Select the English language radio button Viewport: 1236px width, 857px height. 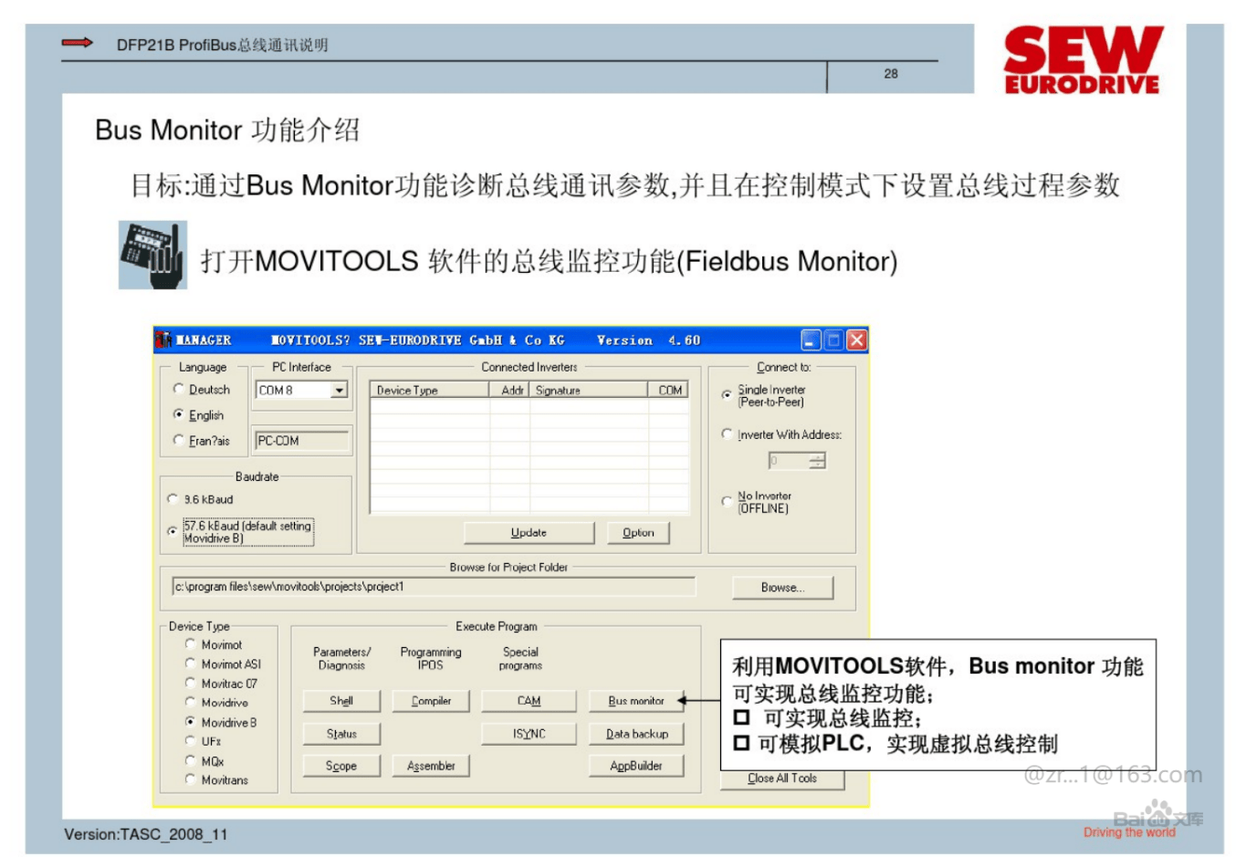coord(179,414)
